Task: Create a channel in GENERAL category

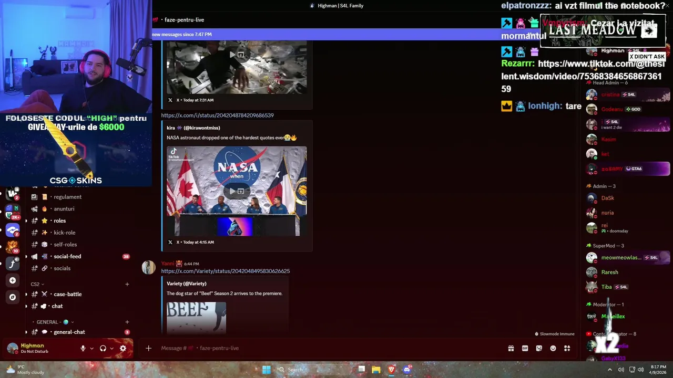Action: tap(127, 322)
